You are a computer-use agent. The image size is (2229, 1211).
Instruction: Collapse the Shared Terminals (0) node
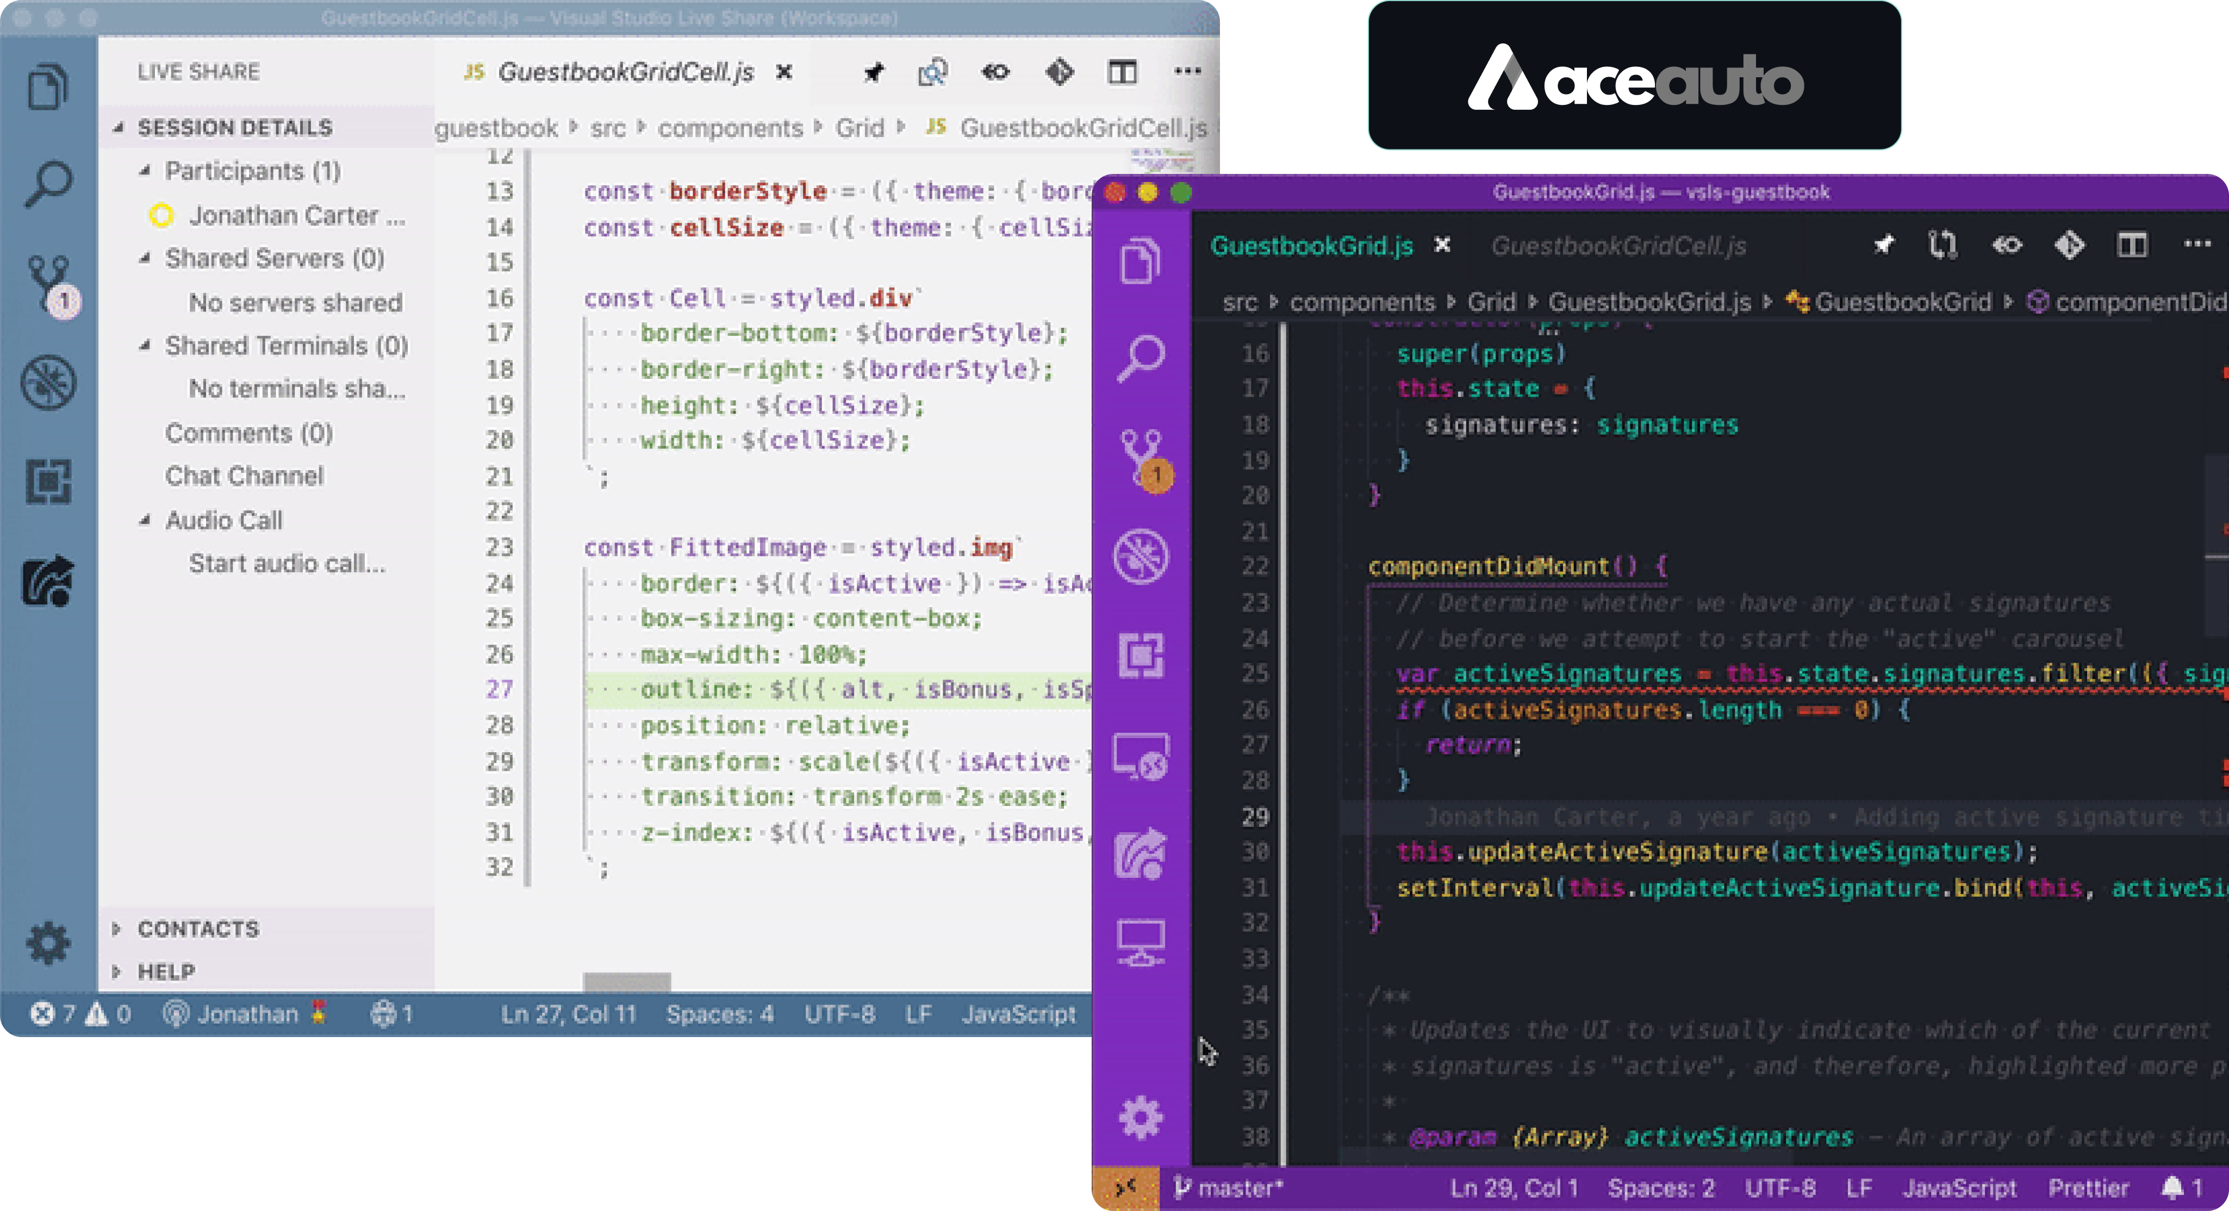pyautogui.click(x=145, y=345)
